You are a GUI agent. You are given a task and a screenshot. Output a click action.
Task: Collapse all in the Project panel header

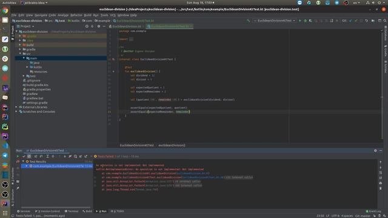pyautogui.click(x=92, y=26)
